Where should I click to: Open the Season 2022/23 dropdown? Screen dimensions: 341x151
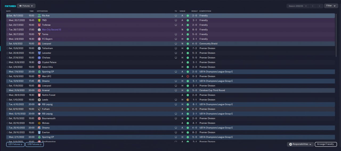click(298, 6)
